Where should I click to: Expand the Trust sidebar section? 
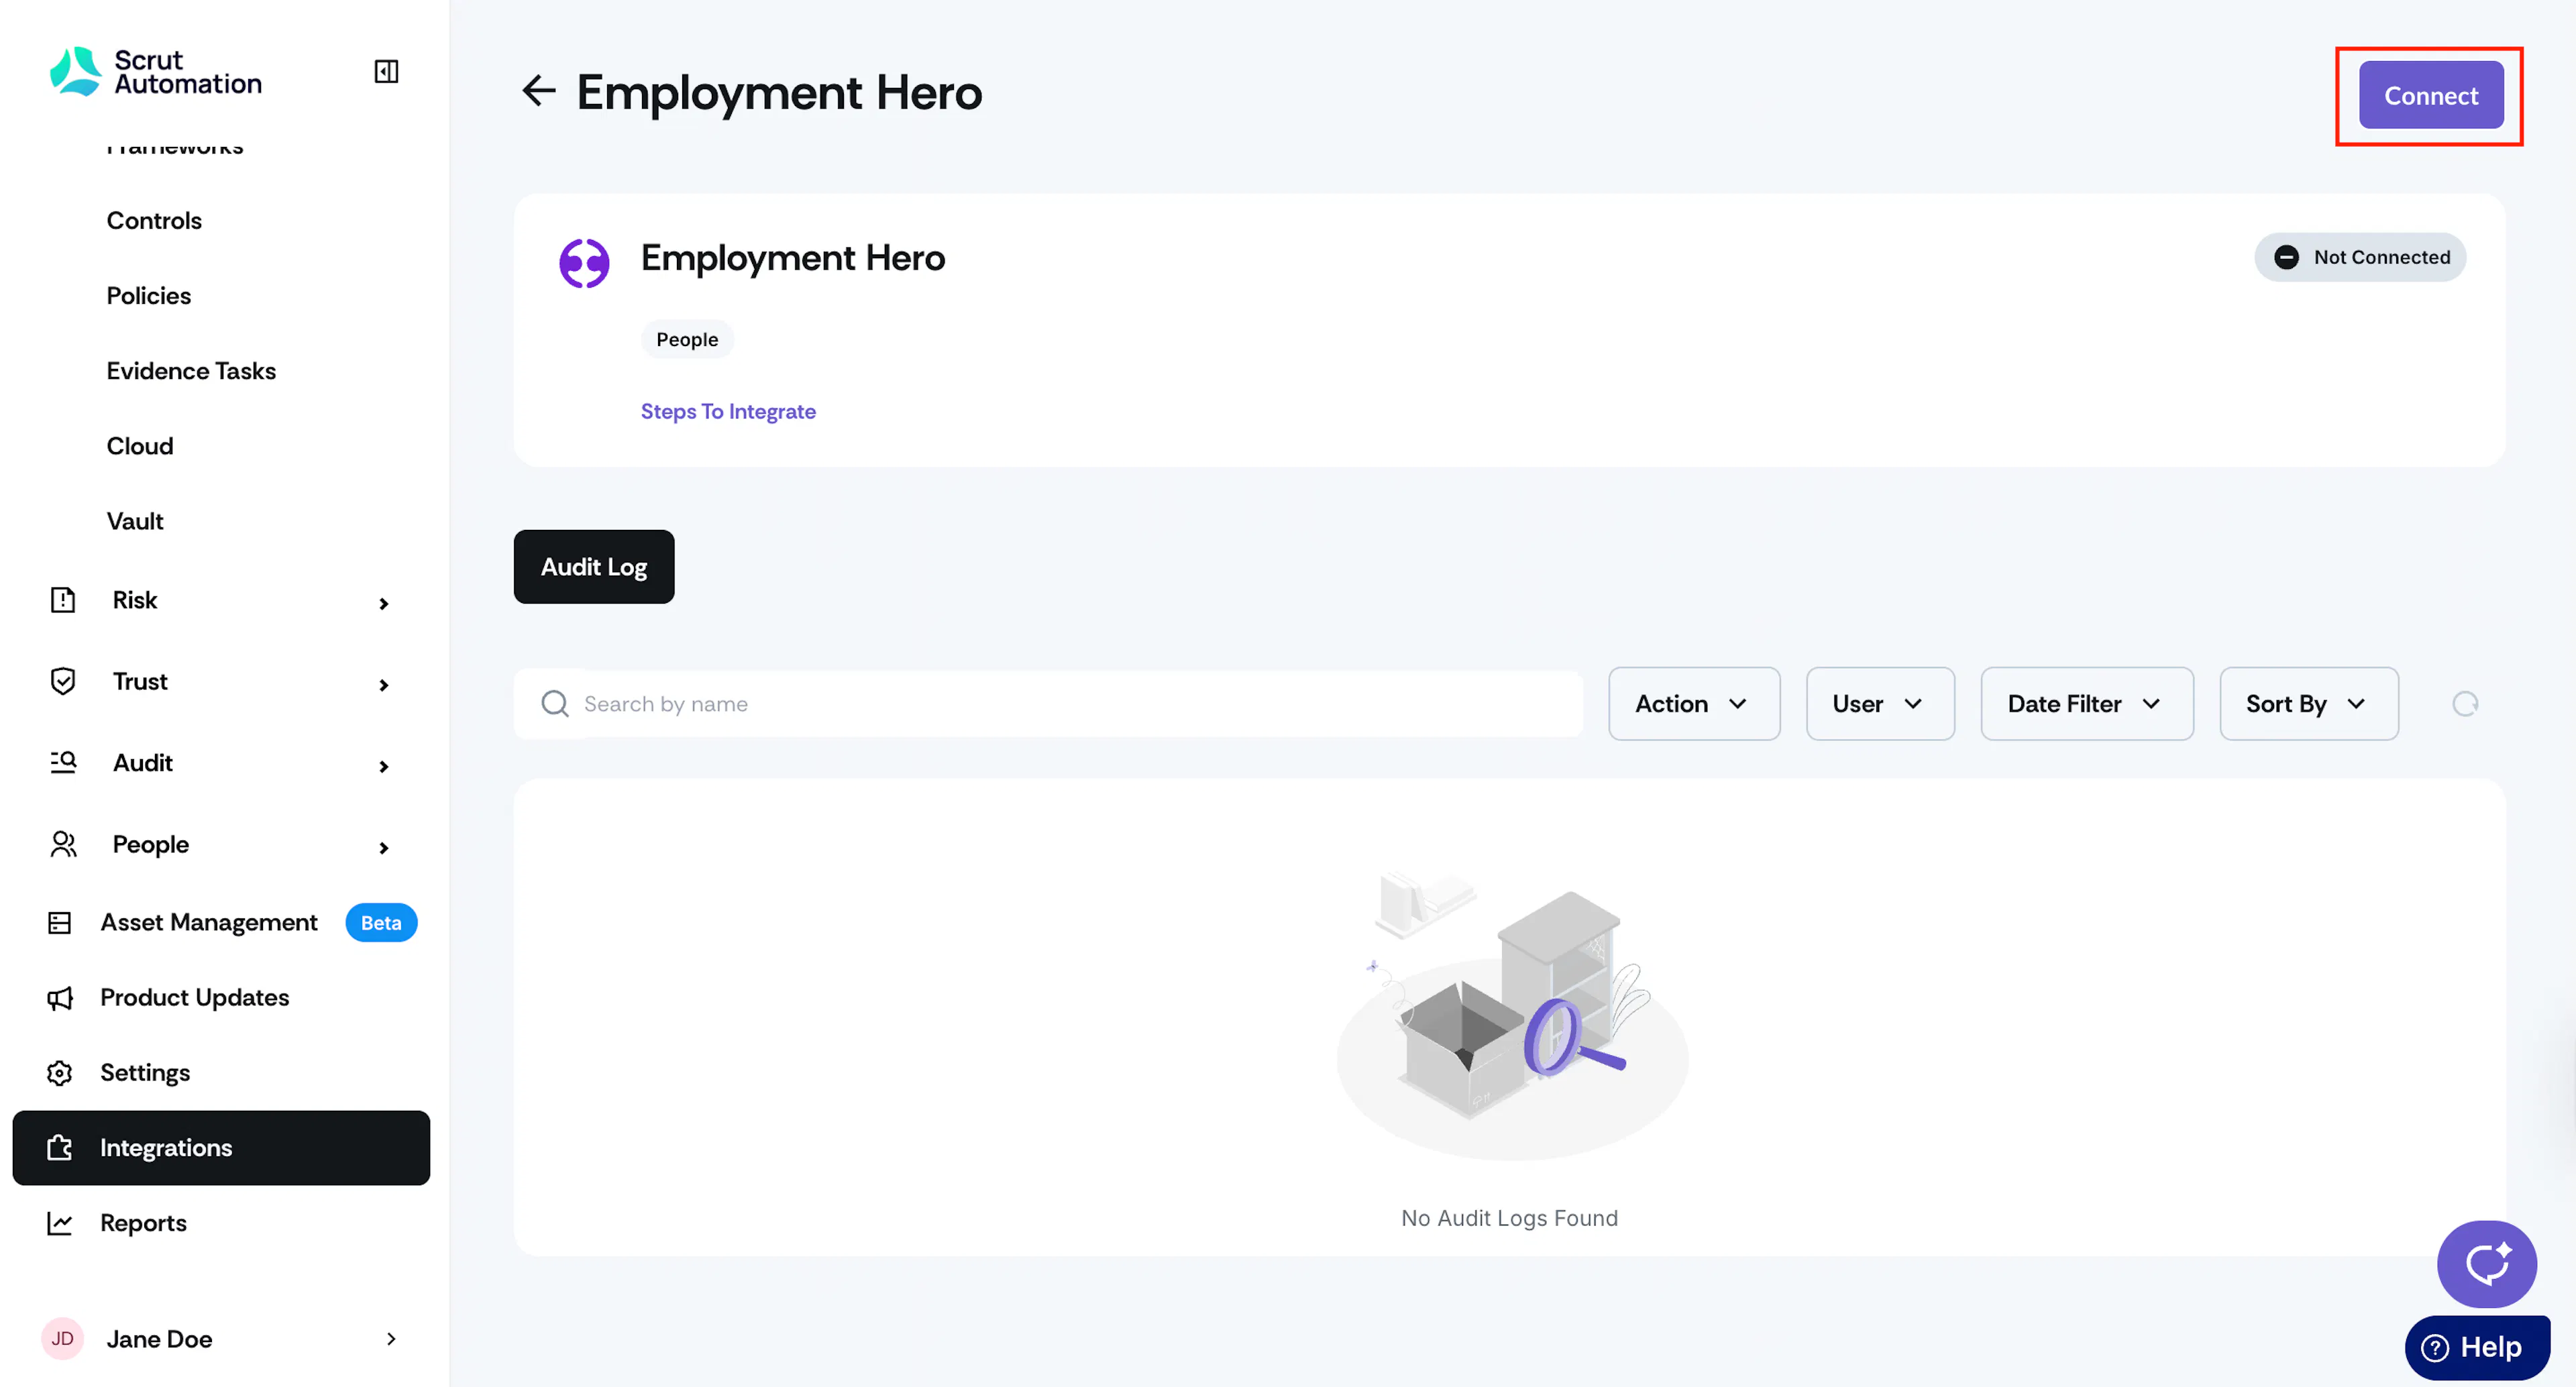221,682
